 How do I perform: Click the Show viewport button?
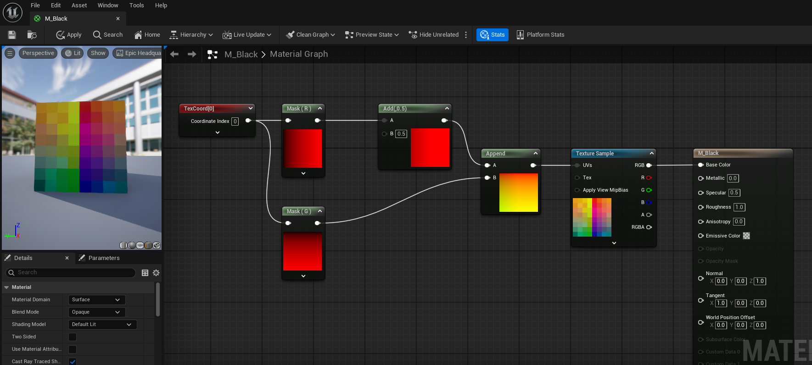tap(98, 53)
